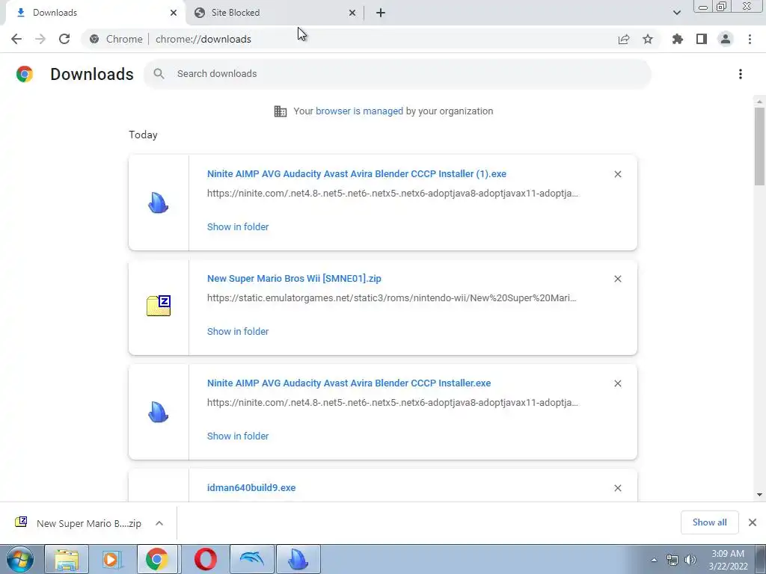766x574 pixels.
Task: Click the scrollbar down arrow
Action: pos(759,495)
